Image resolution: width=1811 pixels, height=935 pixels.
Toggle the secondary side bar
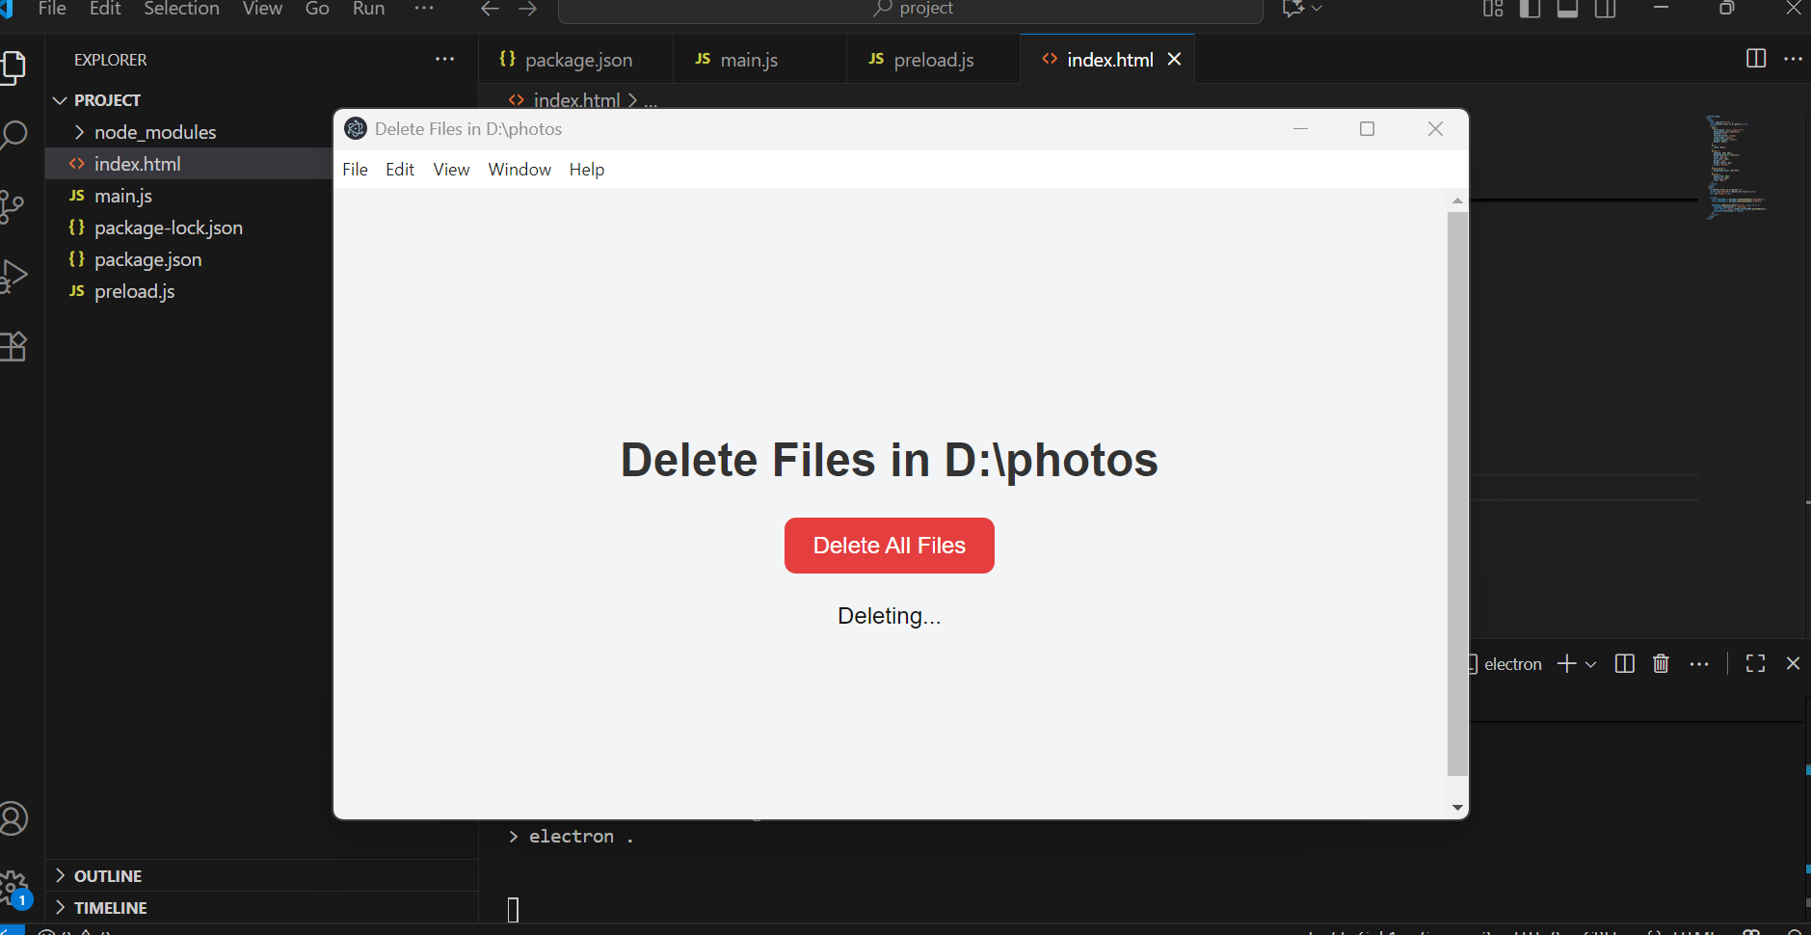1605,9
